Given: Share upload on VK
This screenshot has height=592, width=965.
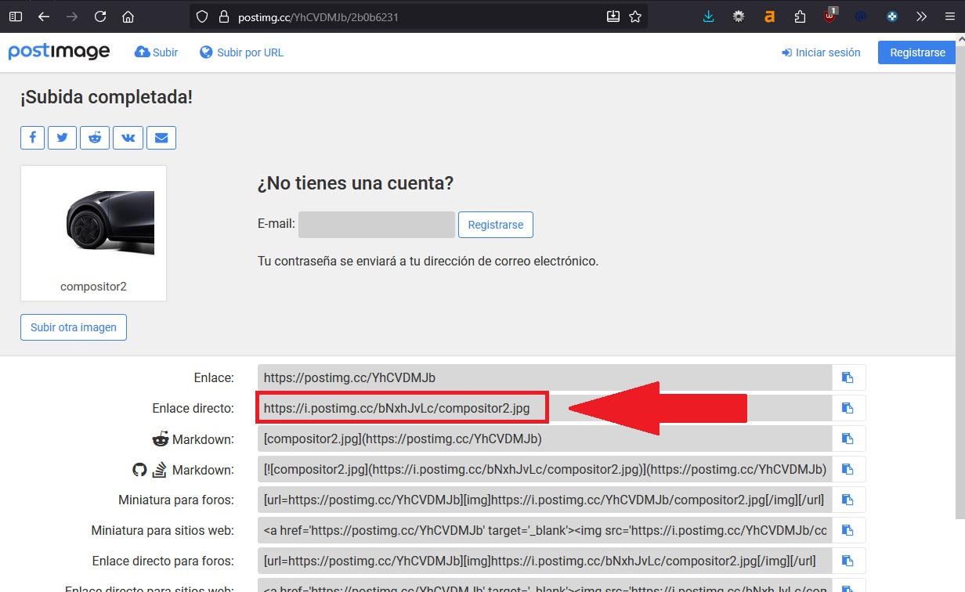Looking at the screenshot, I should click(128, 138).
